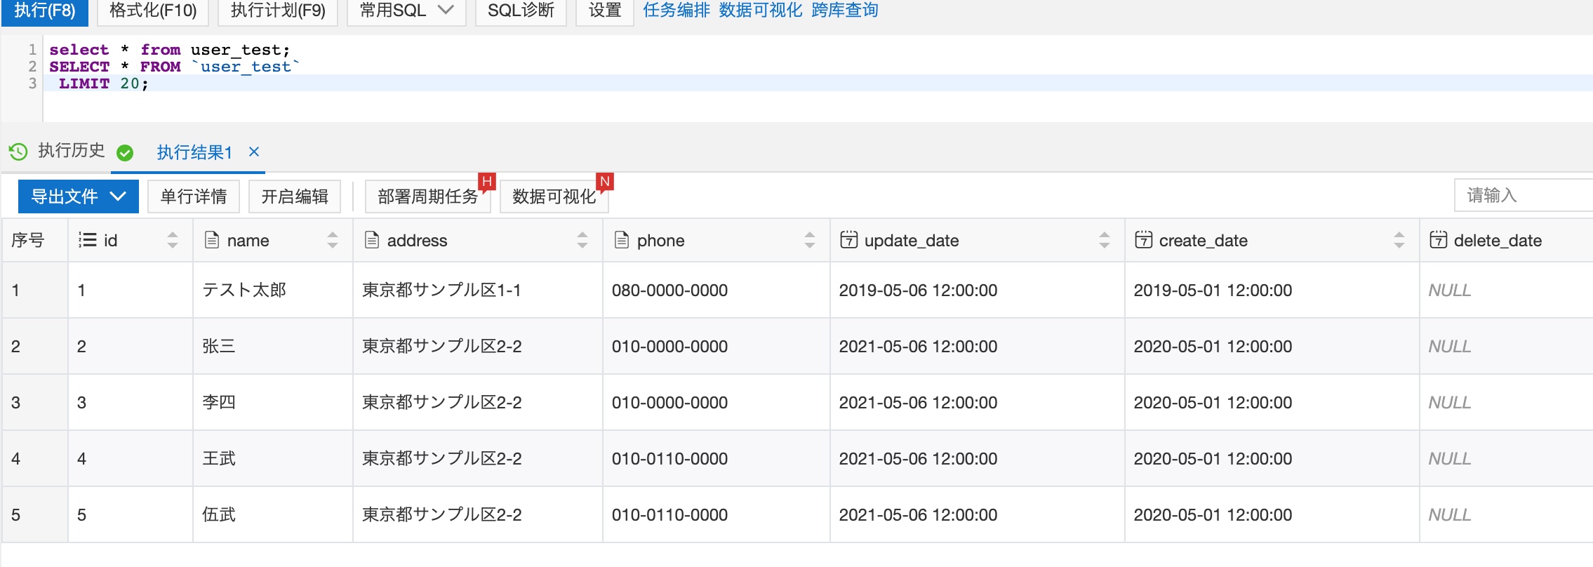Open the 任务编排 link
The image size is (1593, 567).
pyautogui.click(x=676, y=11)
